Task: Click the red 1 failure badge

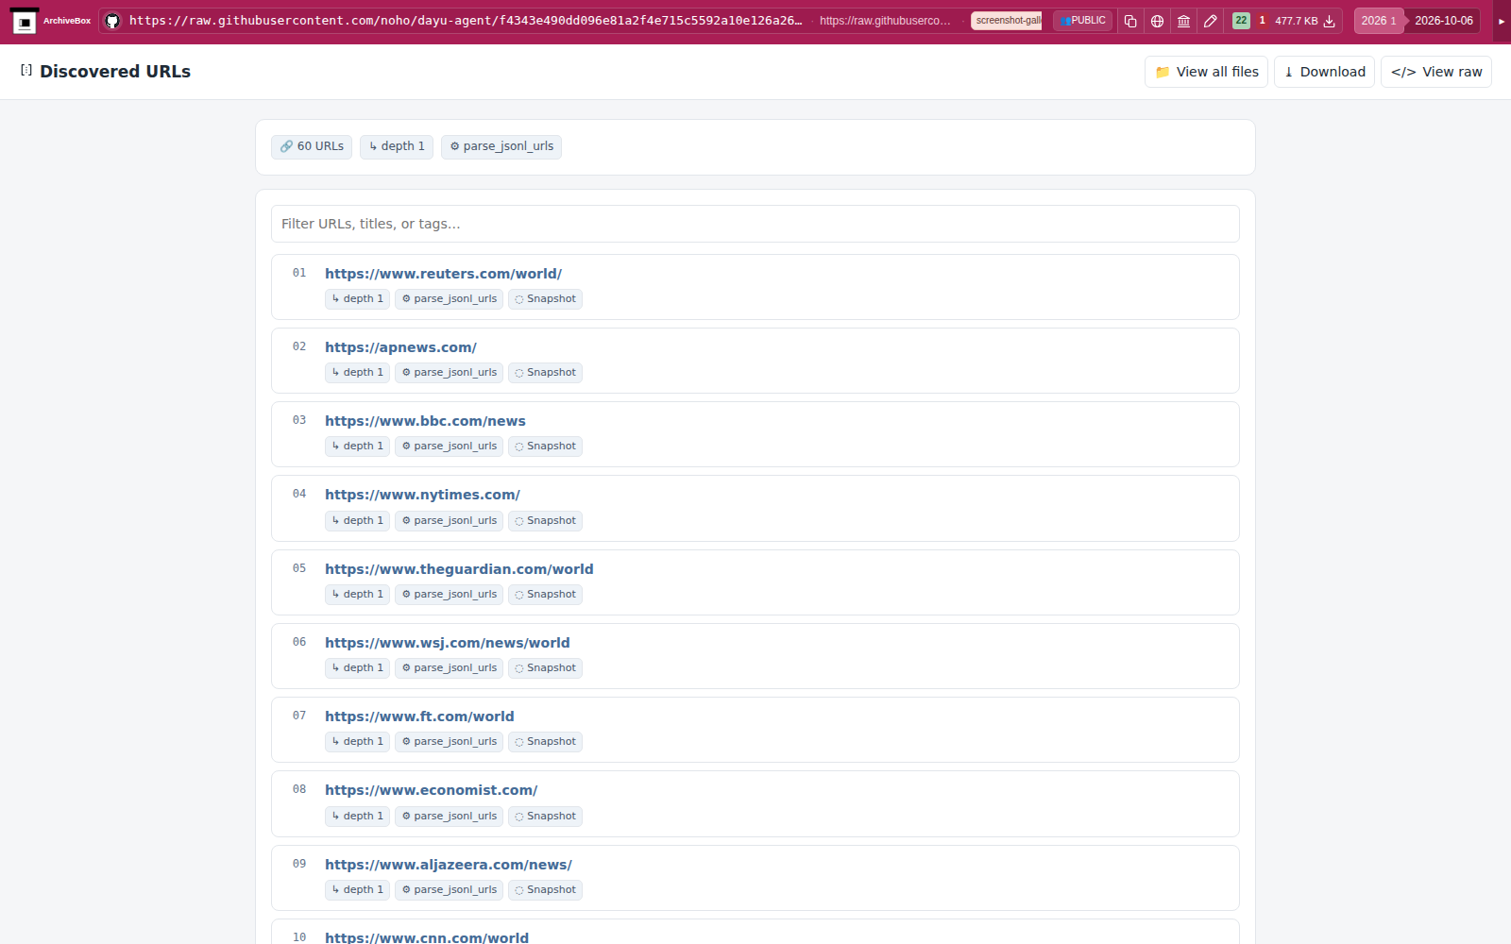Action: (x=1262, y=21)
